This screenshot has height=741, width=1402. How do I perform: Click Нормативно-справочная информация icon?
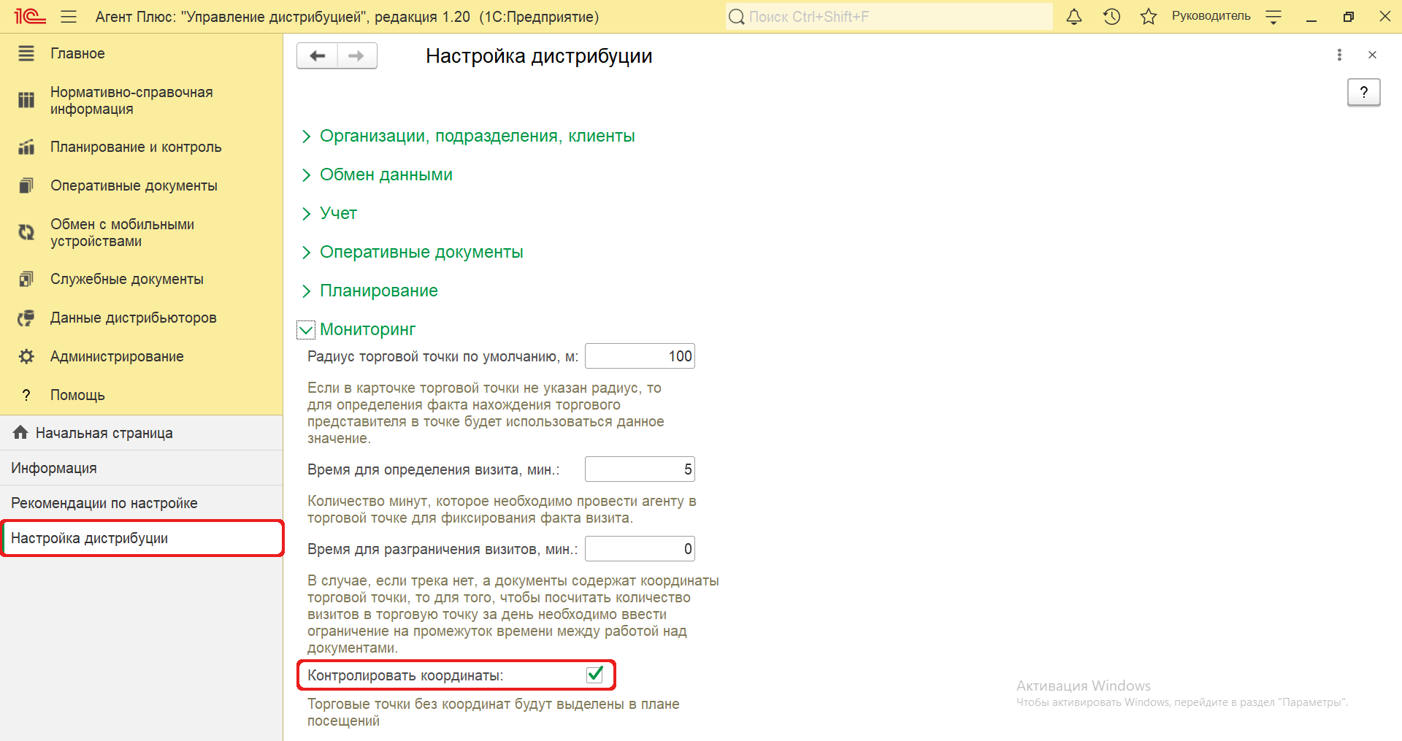point(26,100)
